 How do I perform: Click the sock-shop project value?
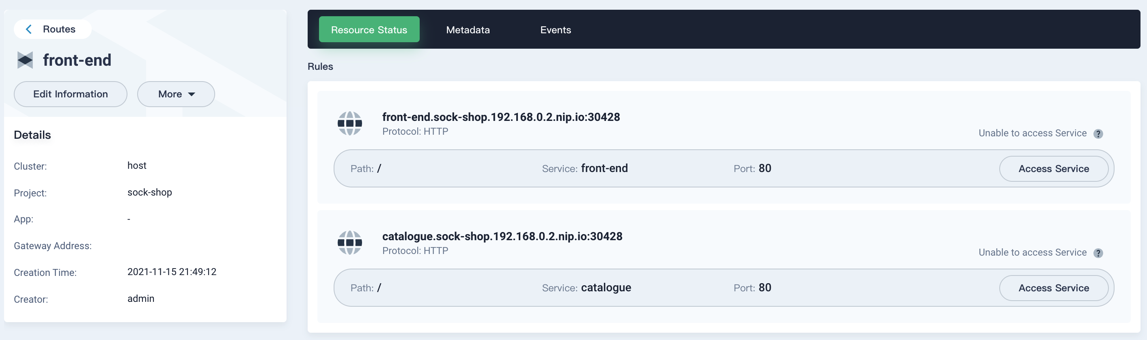[x=150, y=193]
